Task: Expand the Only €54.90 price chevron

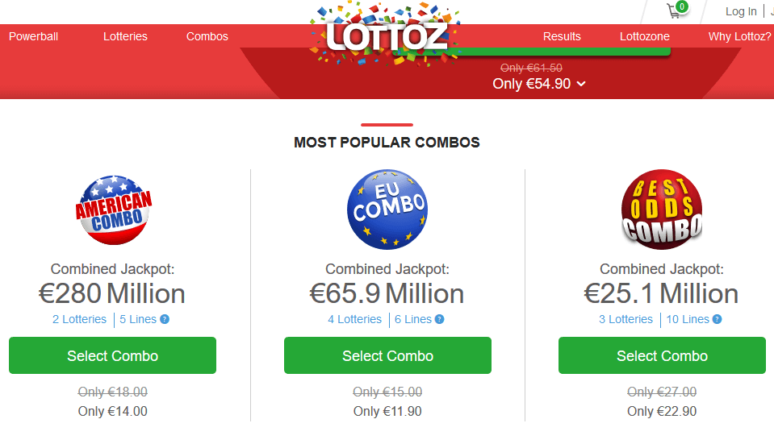Action: [x=581, y=84]
